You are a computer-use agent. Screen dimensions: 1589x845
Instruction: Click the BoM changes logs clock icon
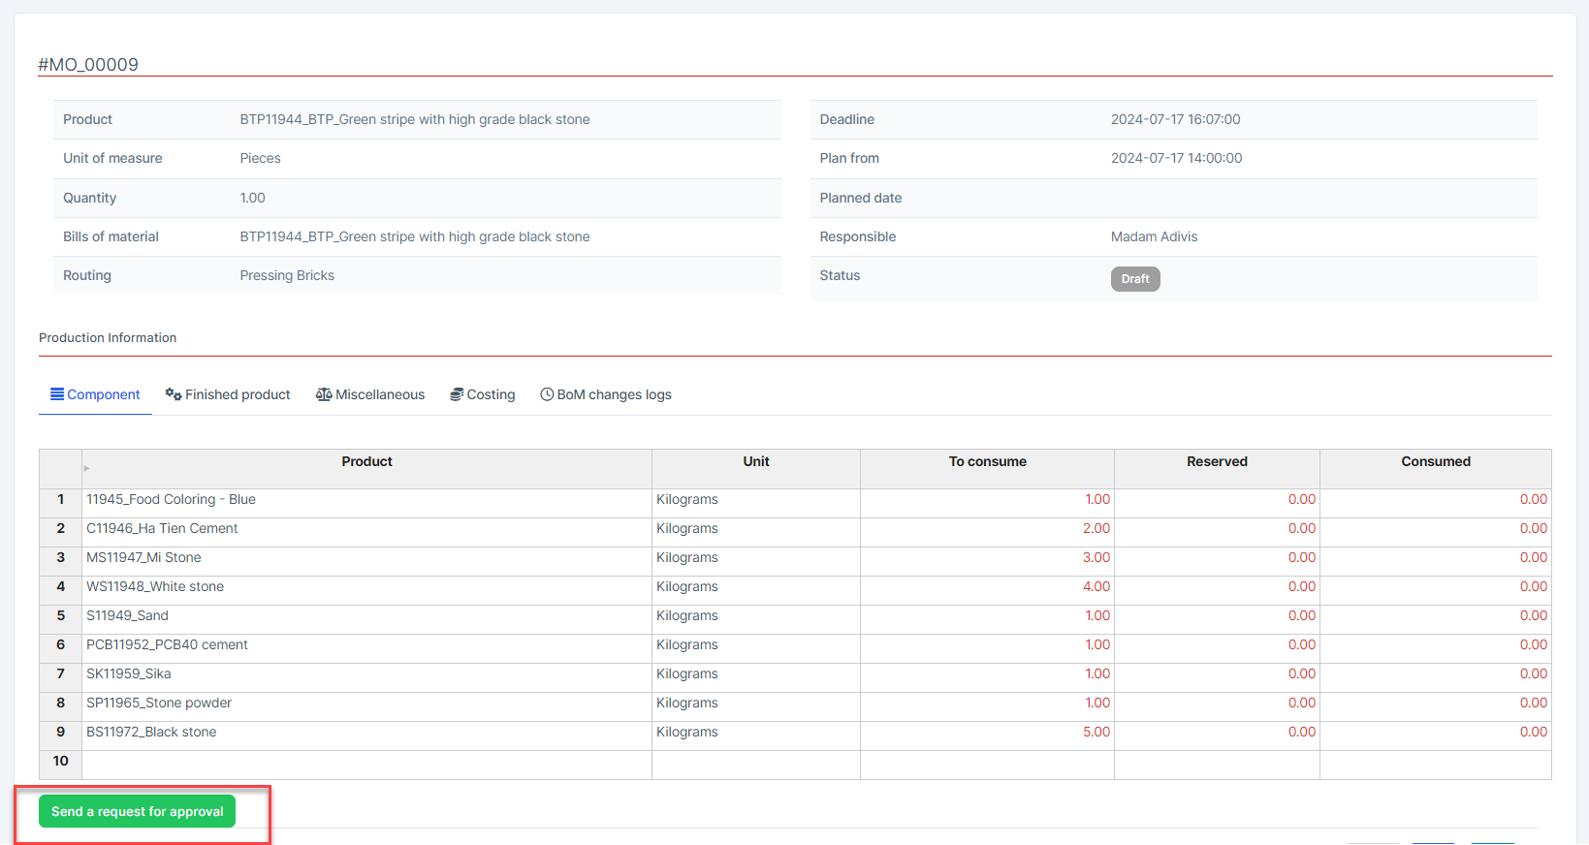[x=547, y=394]
